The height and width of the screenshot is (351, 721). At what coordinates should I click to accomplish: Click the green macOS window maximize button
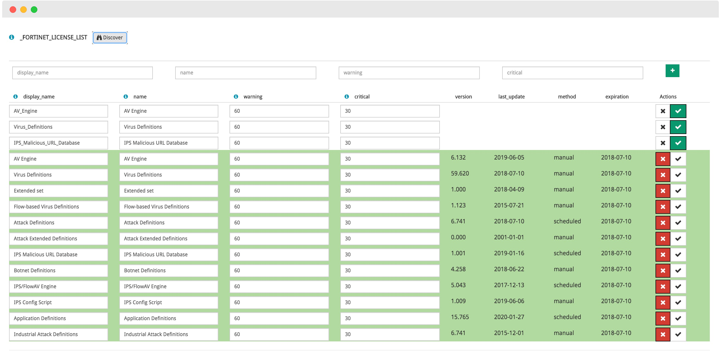pyautogui.click(x=34, y=10)
